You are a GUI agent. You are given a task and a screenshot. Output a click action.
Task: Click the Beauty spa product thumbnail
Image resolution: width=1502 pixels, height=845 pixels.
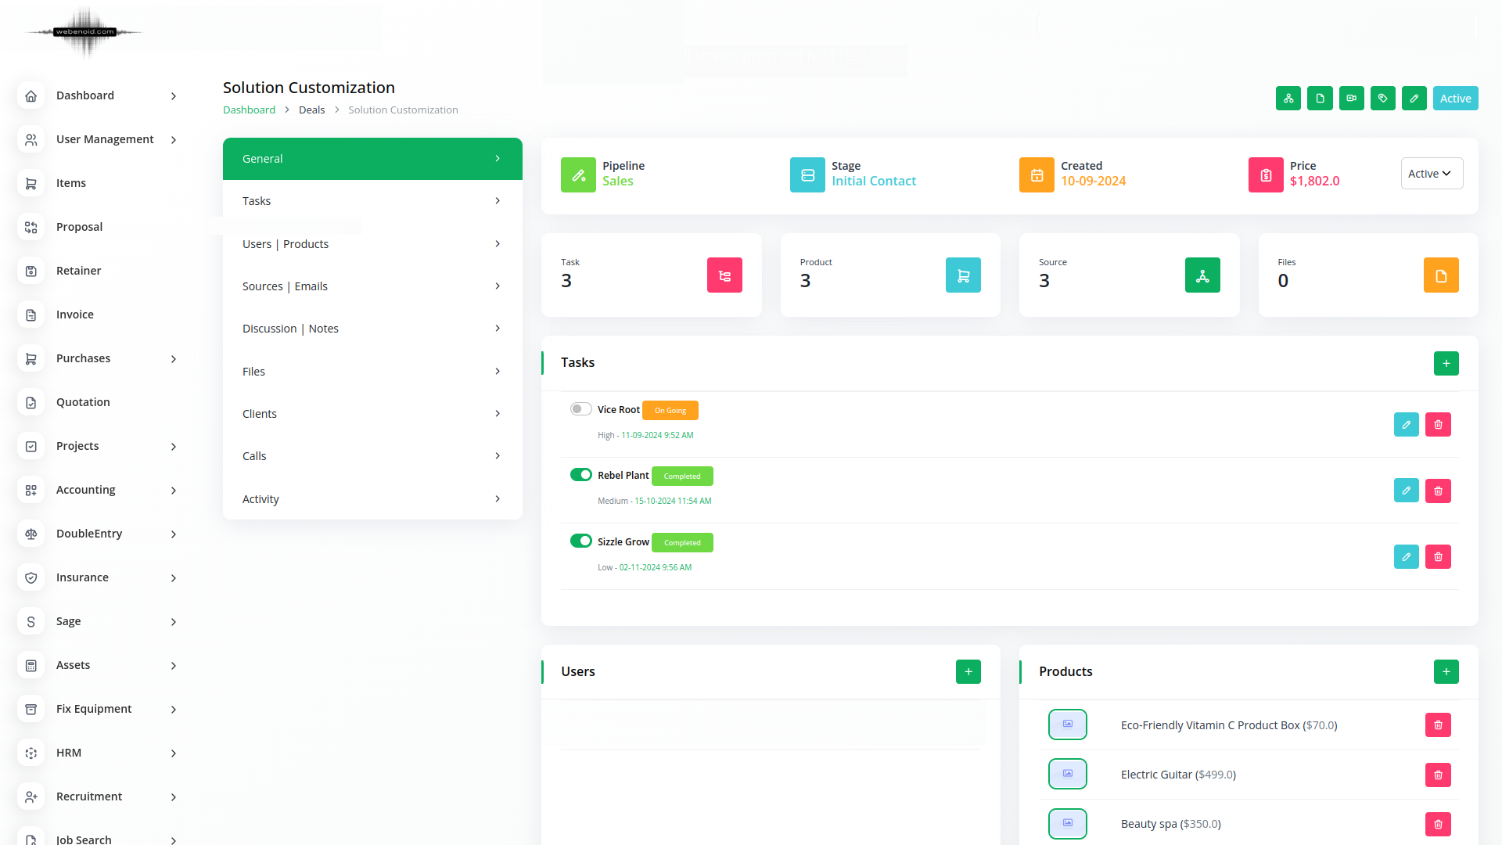[x=1067, y=823]
